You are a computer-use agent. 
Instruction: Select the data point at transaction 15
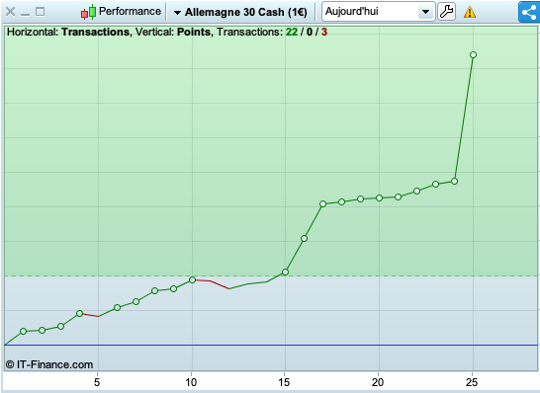(x=285, y=273)
